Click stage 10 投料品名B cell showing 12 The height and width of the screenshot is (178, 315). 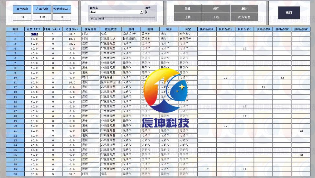tap(226, 78)
